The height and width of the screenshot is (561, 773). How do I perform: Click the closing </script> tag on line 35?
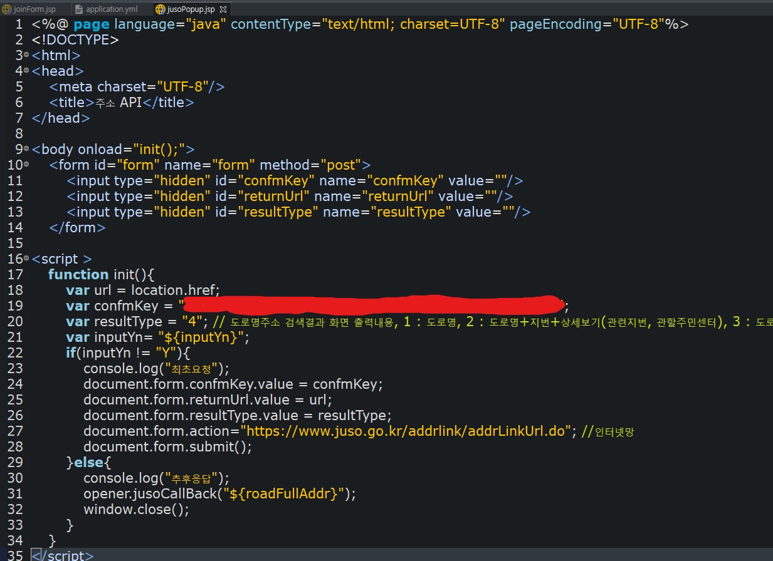coord(63,555)
